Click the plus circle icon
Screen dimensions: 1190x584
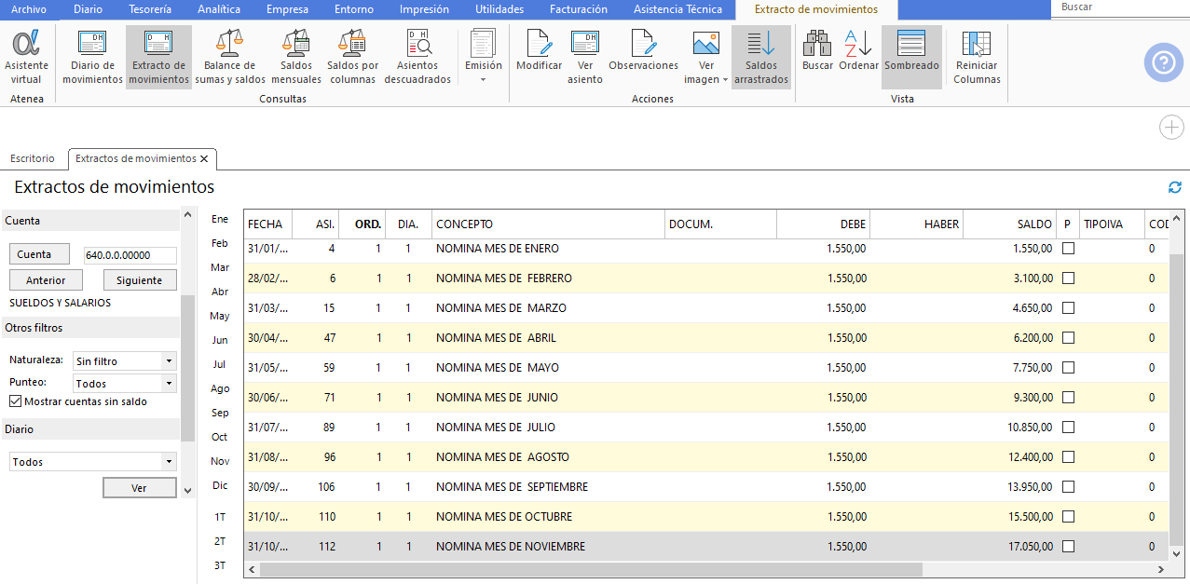(x=1170, y=128)
